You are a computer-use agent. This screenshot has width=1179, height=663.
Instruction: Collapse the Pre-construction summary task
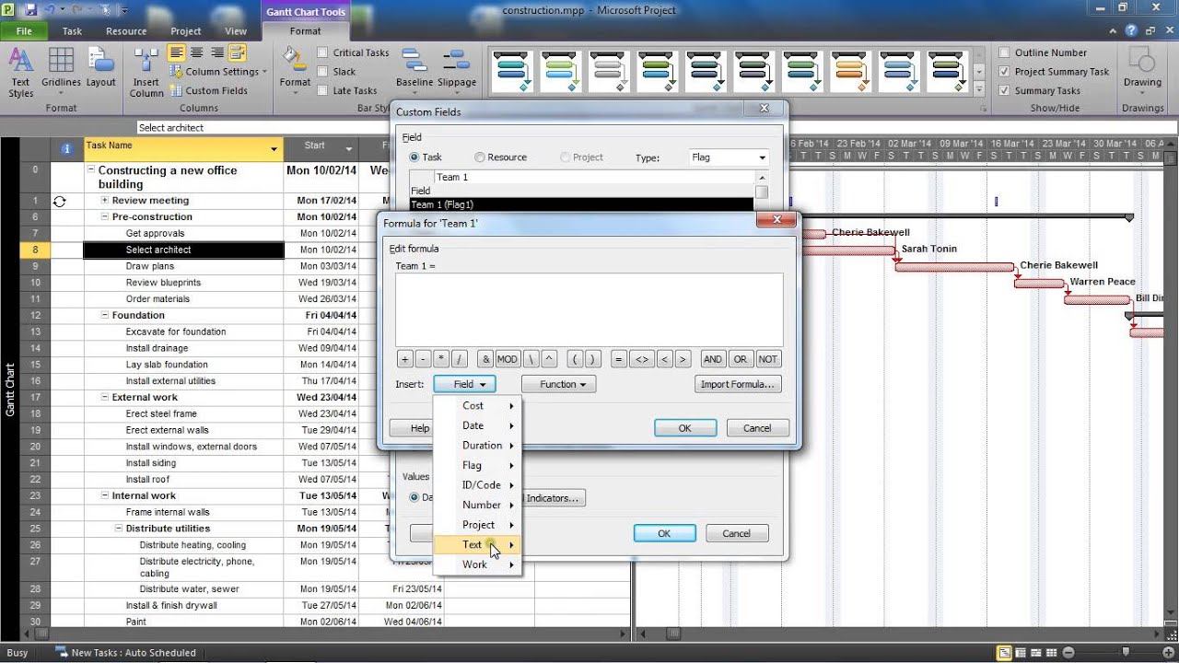(105, 217)
